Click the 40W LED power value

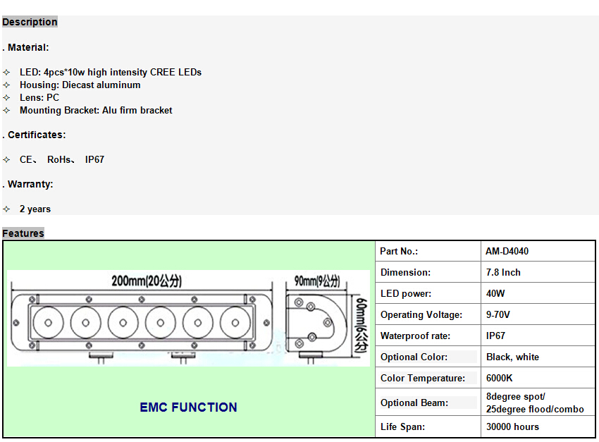(x=495, y=293)
